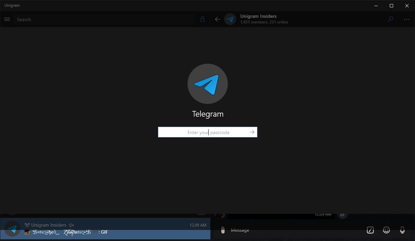Attach a file with the paperclip icon
Viewport: 415px width, 241px height.
(x=222, y=230)
